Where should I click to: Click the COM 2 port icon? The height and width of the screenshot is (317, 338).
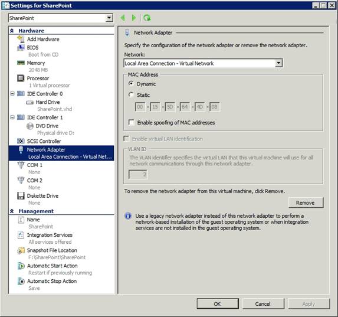21,181
